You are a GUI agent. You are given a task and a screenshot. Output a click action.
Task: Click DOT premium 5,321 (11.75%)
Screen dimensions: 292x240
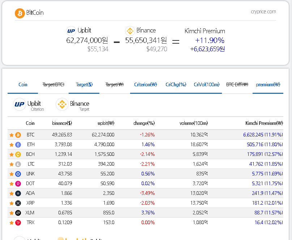(x=267, y=183)
